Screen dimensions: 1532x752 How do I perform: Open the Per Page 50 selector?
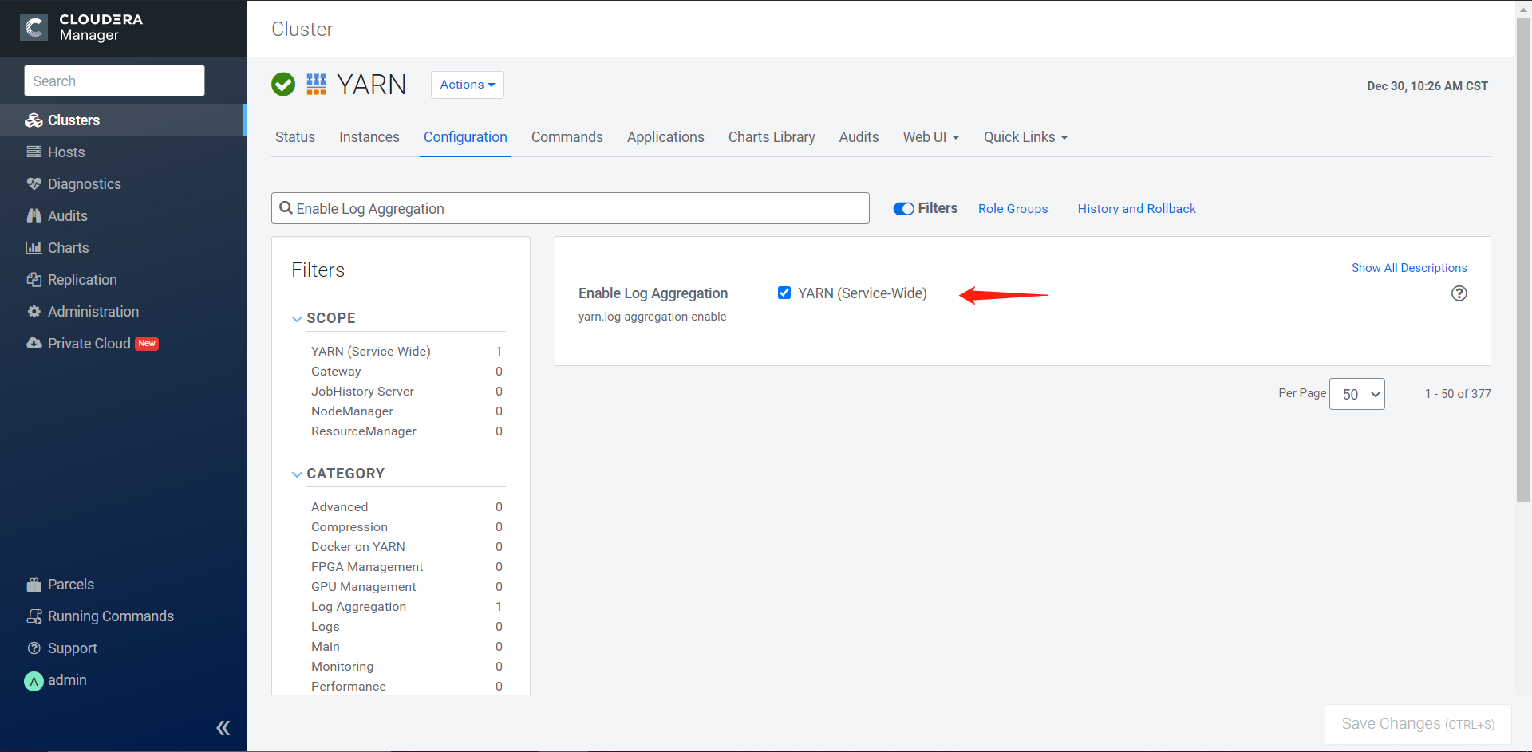point(1357,394)
